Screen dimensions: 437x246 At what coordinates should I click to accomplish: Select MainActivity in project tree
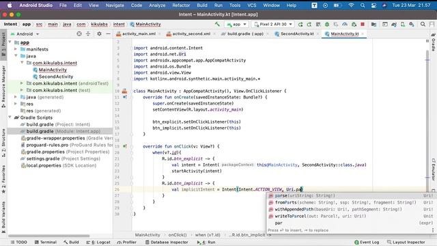(53, 70)
